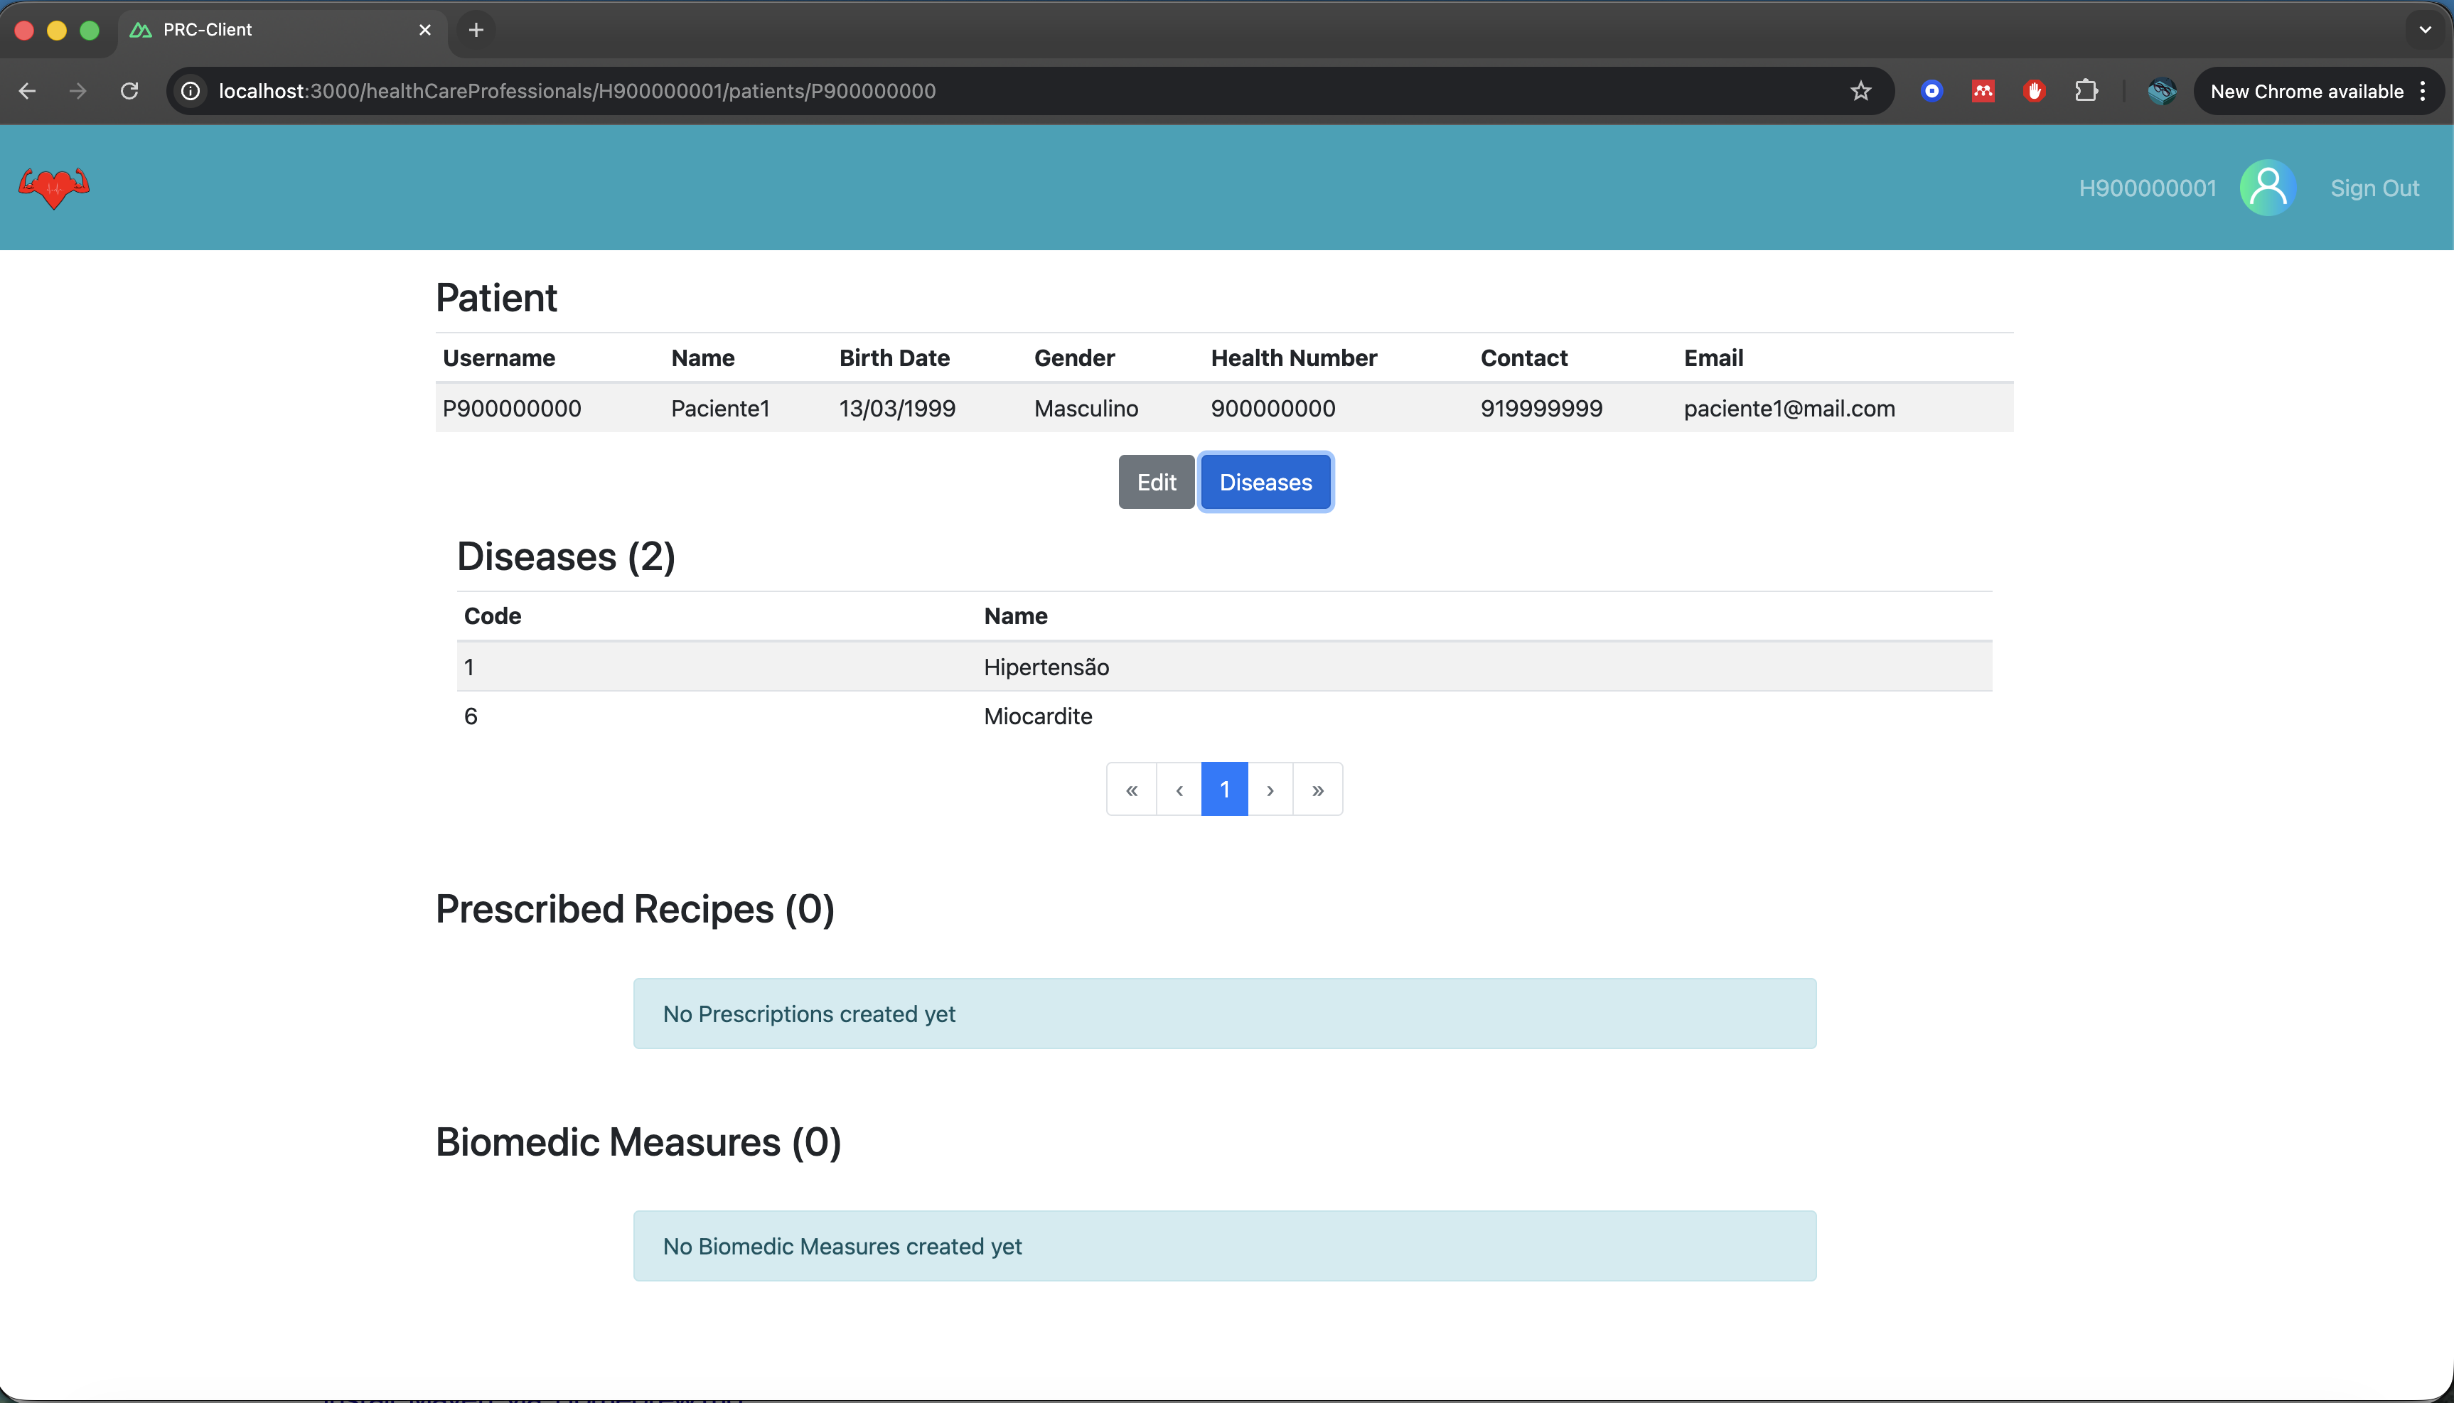Toggle the Diseases button
Screen dimensions: 2454x1403
point(1265,482)
